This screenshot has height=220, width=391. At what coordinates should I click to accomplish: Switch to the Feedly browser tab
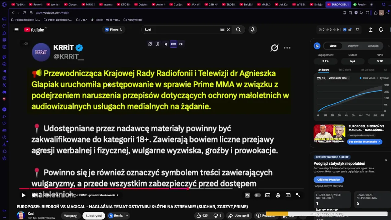[360, 5]
